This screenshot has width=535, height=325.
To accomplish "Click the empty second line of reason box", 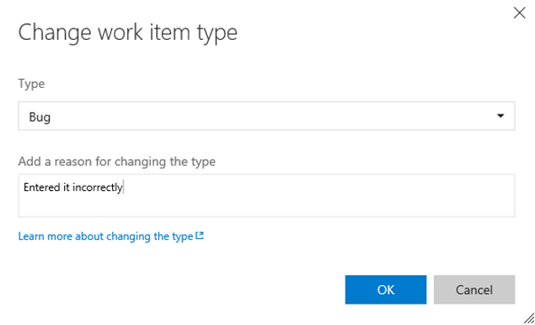I will (267, 206).
